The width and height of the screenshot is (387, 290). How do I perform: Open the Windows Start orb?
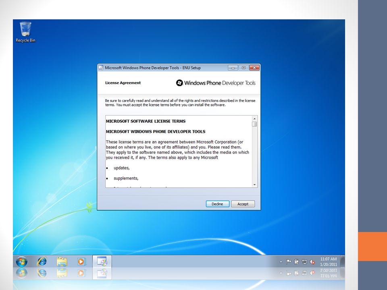[21, 261]
